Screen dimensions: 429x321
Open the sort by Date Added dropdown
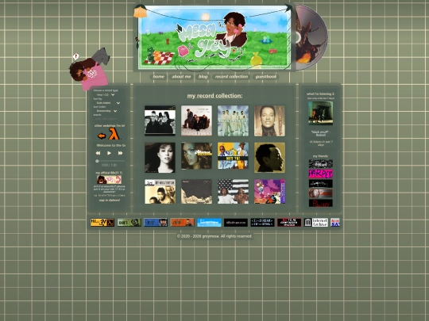click(x=107, y=103)
